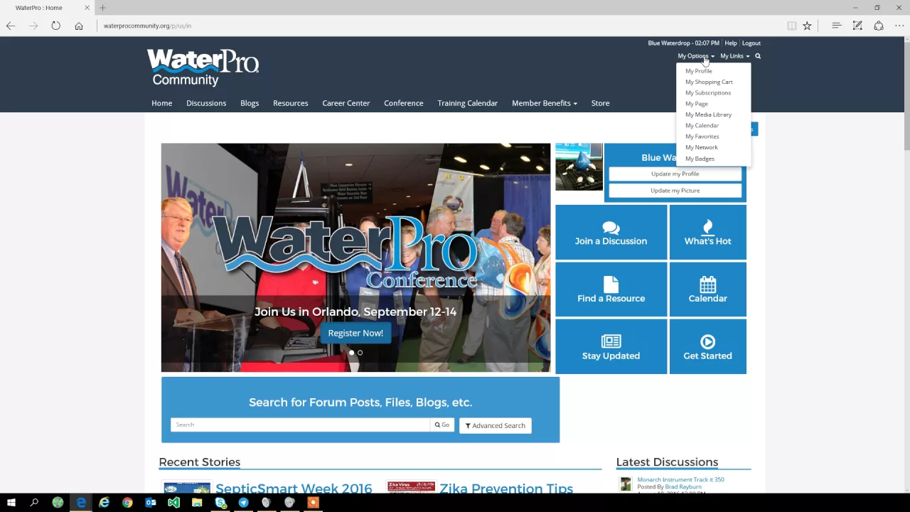Open taskbar search magnifier
This screenshot has width=910, height=512.
click(34, 503)
